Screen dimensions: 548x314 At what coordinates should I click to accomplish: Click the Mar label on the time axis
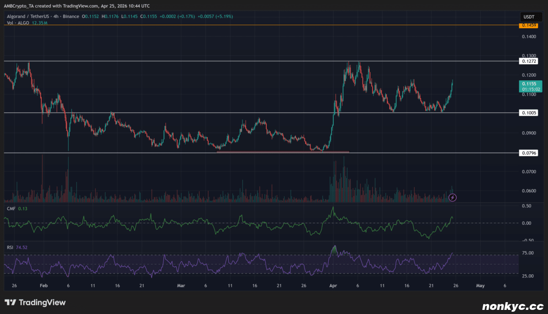[182, 286]
